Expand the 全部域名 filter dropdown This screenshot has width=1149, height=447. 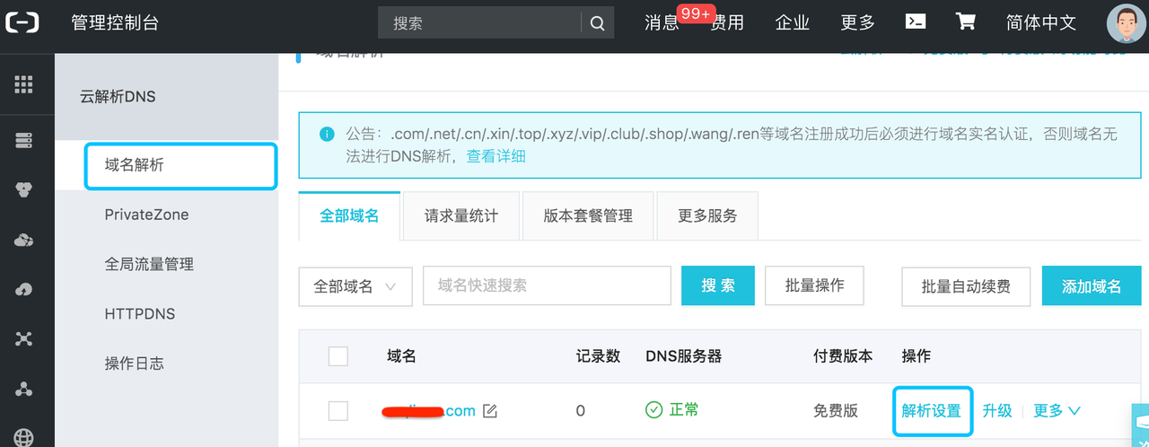click(x=355, y=286)
